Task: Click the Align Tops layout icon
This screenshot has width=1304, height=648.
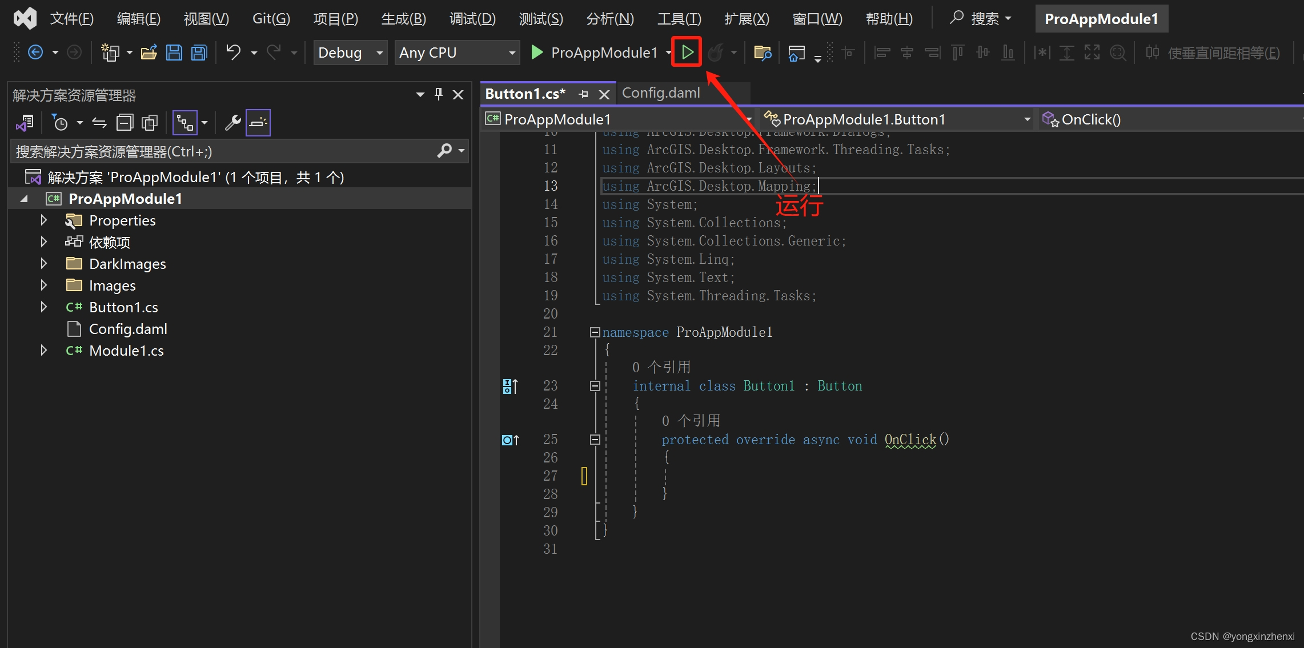Action: (958, 53)
